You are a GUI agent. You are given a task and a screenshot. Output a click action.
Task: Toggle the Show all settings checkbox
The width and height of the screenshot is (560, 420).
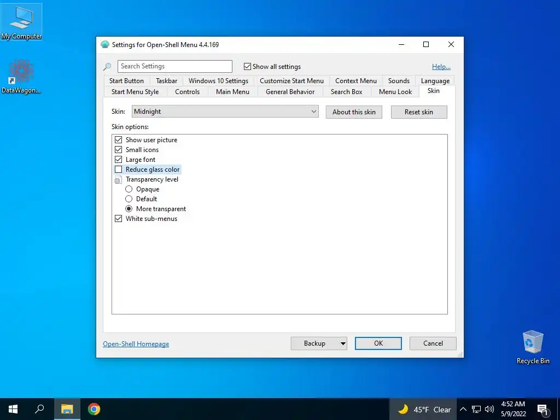coord(247,66)
